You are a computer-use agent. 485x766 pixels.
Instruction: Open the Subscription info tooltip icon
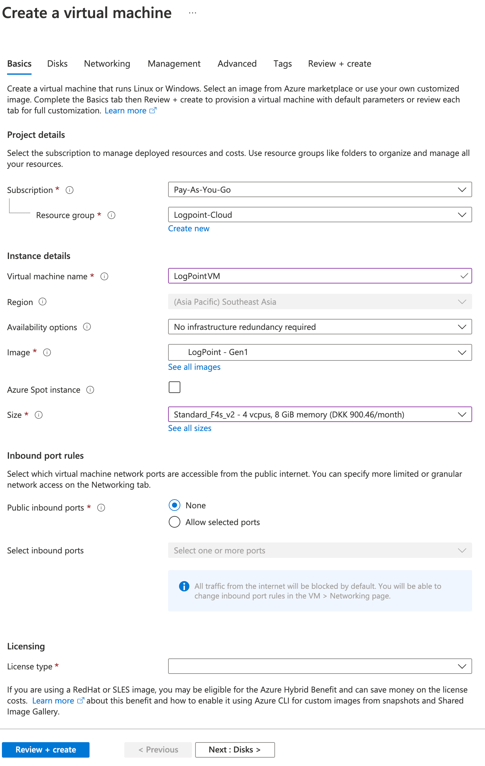click(69, 190)
